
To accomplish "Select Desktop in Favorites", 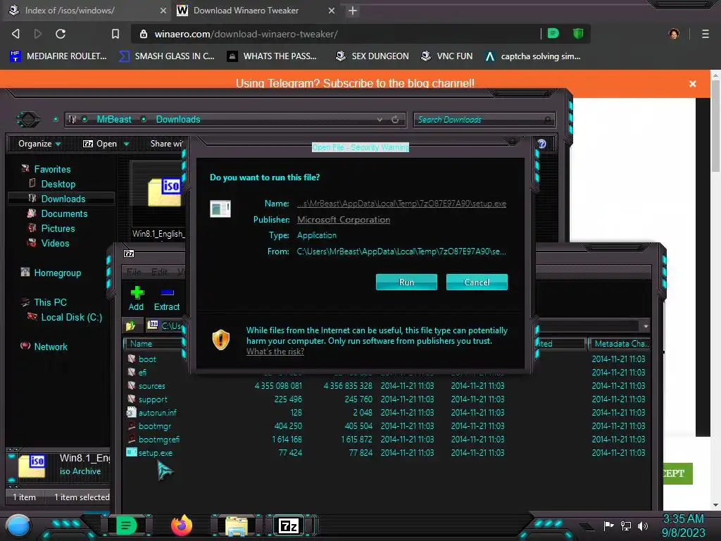I will click(58, 184).
